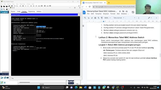The image size is (161, 90).
Task: Select the Inspect magnifier tool in Packet Tracer
Action: (x=4, y=9)
